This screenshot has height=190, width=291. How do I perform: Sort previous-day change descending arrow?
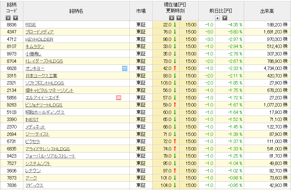pos(225,18)
